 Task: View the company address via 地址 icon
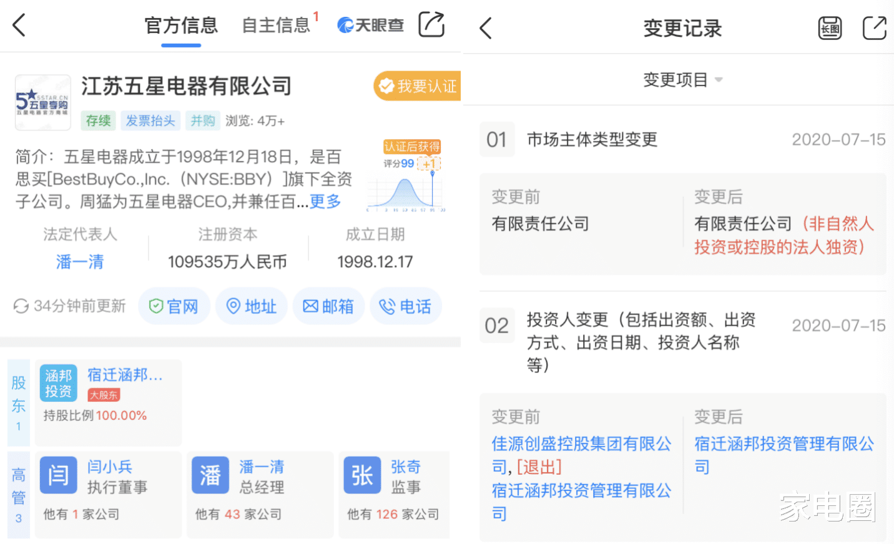click(x=252, y=306)
